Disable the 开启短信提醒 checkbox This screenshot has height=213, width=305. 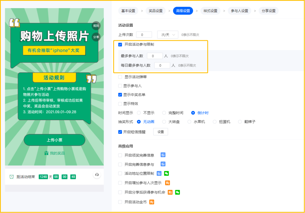coord(120,132)
